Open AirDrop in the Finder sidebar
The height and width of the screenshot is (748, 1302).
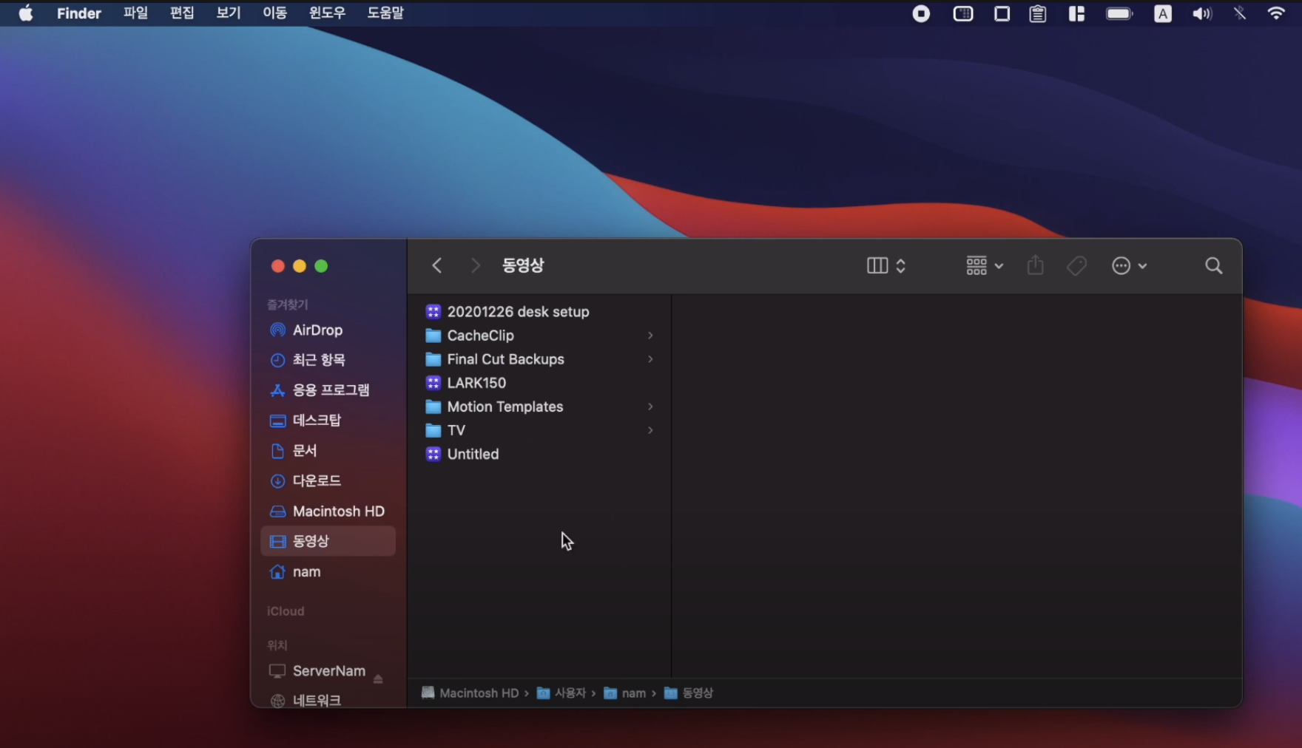click(x=328, y=330)
